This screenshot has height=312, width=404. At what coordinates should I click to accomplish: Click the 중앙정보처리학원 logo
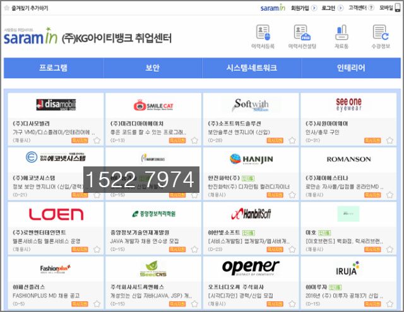pyautogui.click(x=153, y=214)
